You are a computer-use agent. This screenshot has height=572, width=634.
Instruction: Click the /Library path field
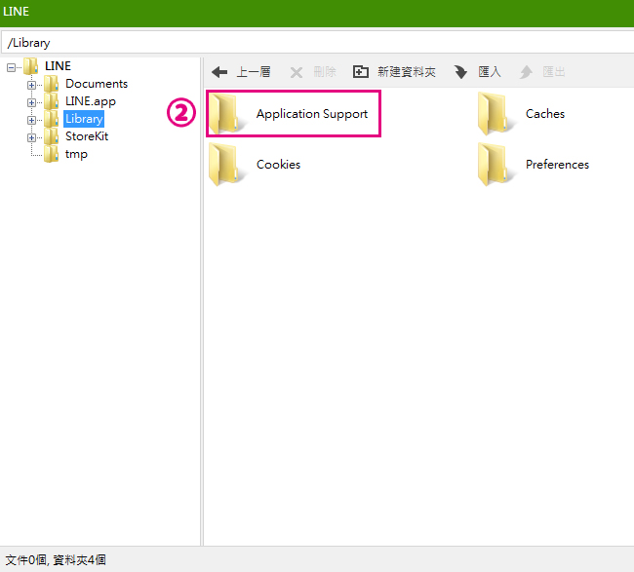[317, 43]
